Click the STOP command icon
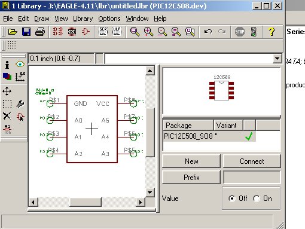 [240, 32]
